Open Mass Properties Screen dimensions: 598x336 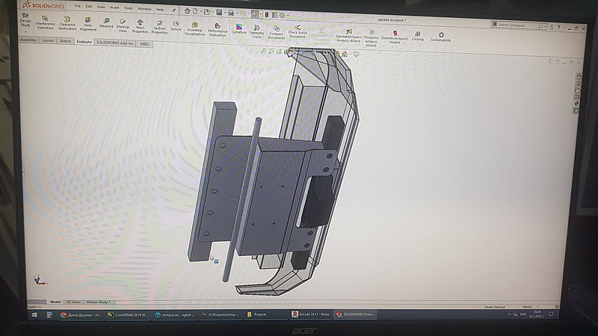(140, 26)
